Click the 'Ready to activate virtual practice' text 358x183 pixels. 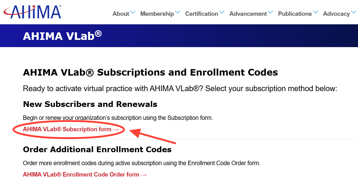click(x=180, y=89)
